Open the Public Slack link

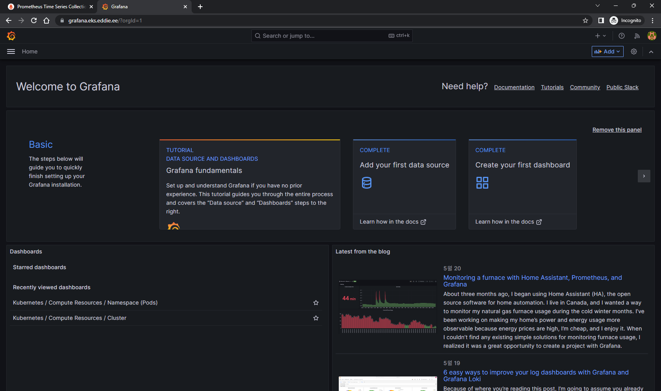click(x=622, y=87)
